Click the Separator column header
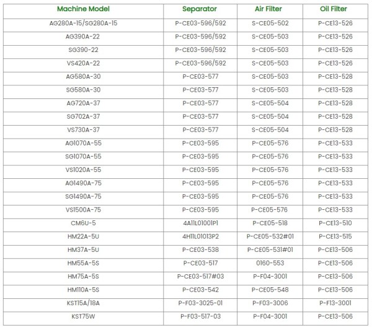The width and height of the screenshot is (372, 328). tap(200, 9)
